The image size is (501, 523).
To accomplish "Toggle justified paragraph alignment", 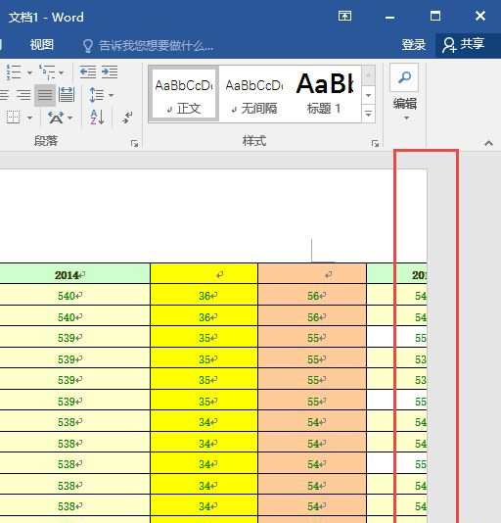I will click(45, 95).
